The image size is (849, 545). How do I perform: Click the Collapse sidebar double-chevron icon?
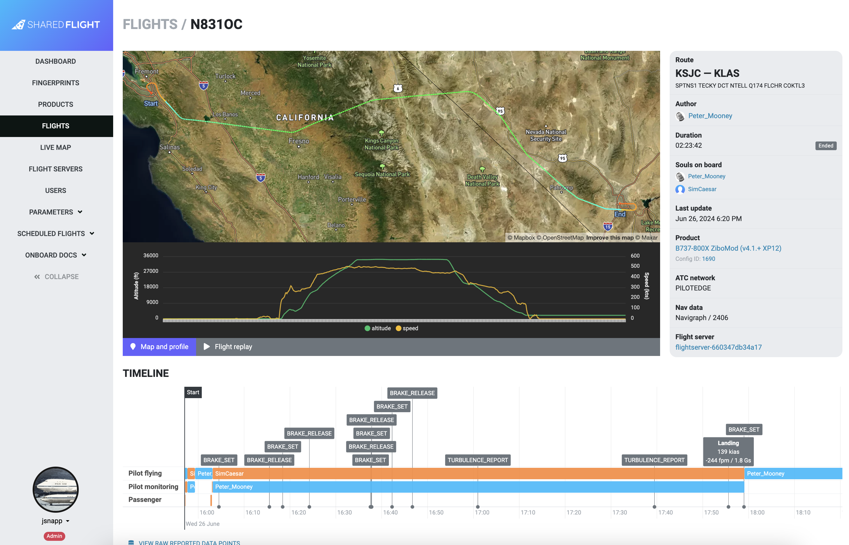coord(37,277)
